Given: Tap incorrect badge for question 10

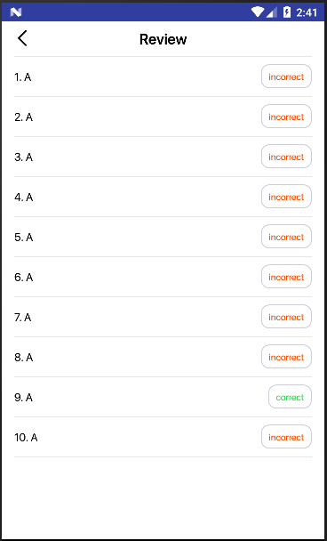Looking at the screenshot, I should 286,437.
